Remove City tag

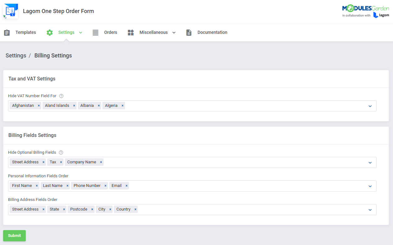(x=110, y=209)
